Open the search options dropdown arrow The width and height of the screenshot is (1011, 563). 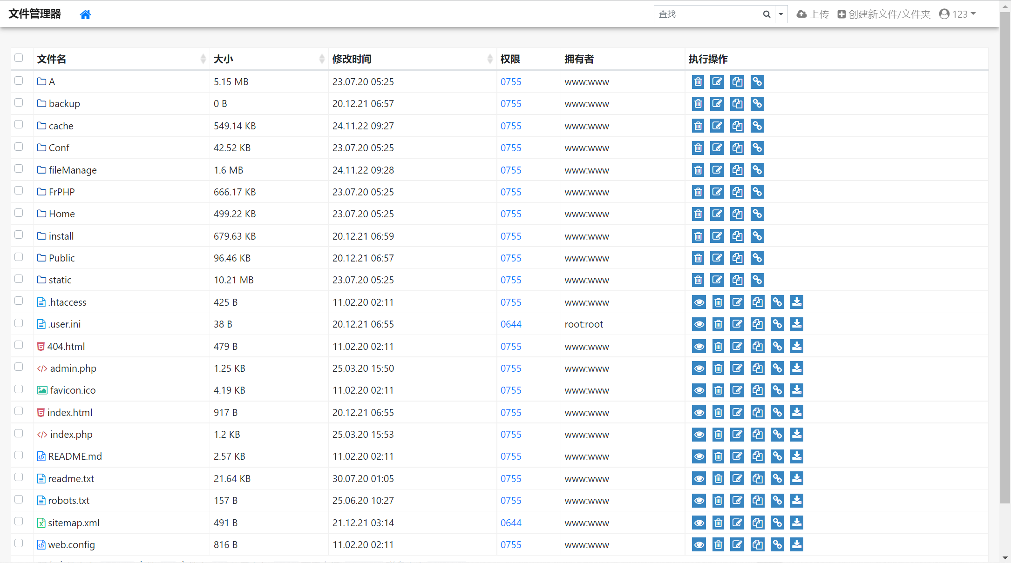pyautogui.click(x=781, y=14)
